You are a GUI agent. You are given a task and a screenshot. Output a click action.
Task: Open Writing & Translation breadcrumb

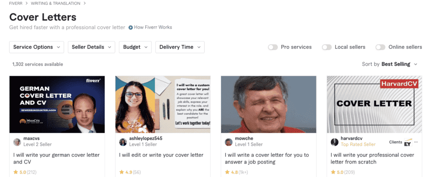tap(56, 3)
